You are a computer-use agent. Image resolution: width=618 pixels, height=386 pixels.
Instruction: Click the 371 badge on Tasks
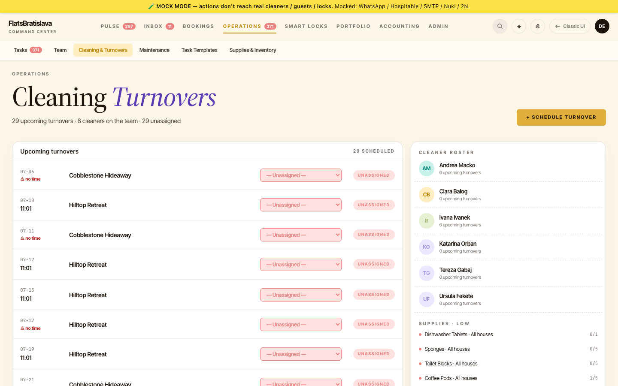36,50
